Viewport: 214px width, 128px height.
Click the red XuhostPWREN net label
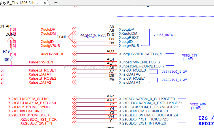pos(41,62)
